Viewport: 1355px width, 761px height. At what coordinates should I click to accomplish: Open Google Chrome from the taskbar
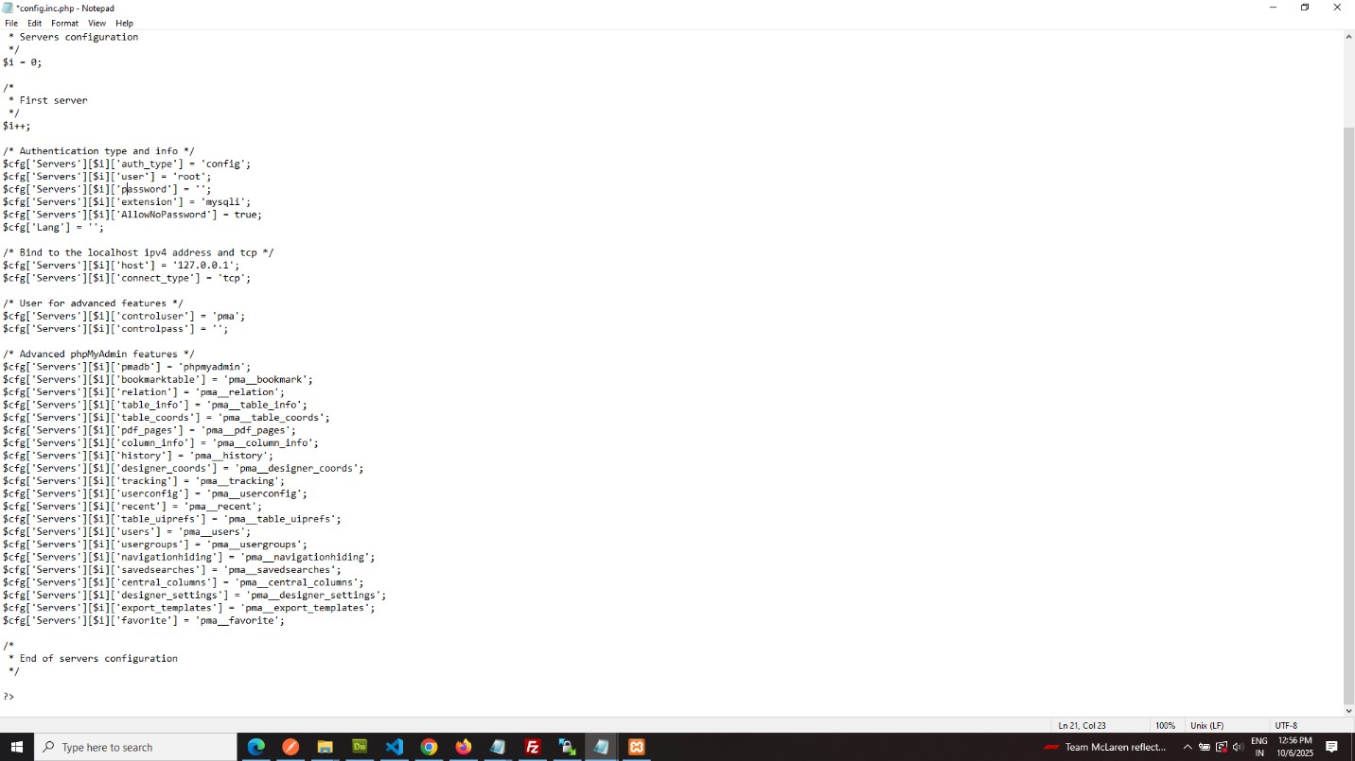click(x=429, y=747)
